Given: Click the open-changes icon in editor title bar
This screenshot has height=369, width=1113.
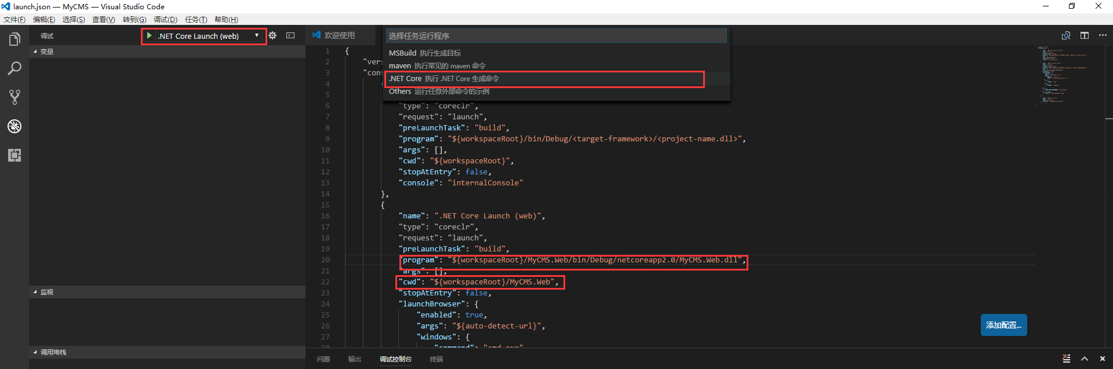Looking at the screenshot, I should coord(1066,35).
